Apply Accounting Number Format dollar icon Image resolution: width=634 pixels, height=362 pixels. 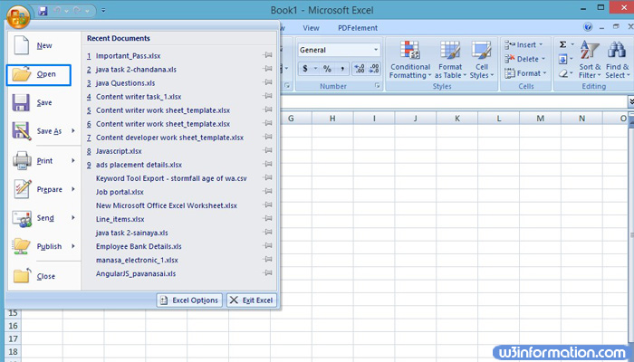[x=305, y=69]
